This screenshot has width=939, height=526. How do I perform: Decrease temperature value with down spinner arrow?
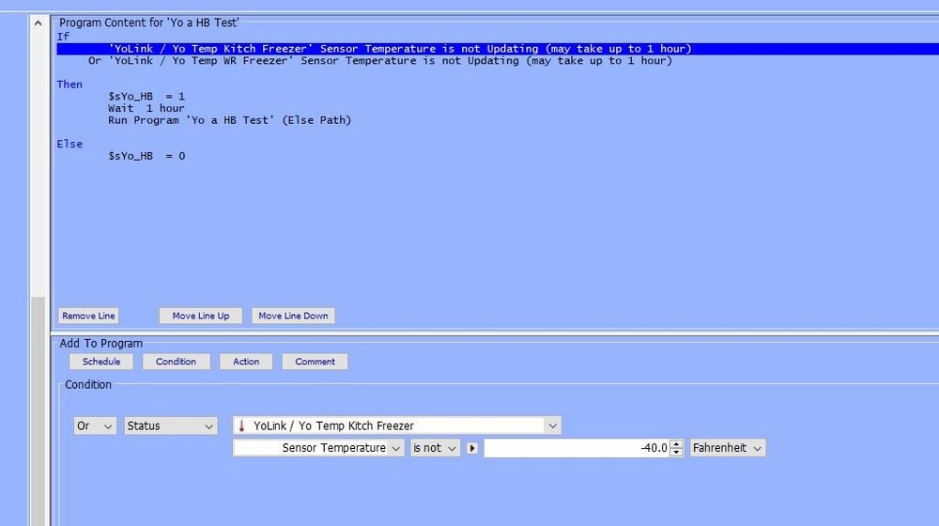click(676, 453)
